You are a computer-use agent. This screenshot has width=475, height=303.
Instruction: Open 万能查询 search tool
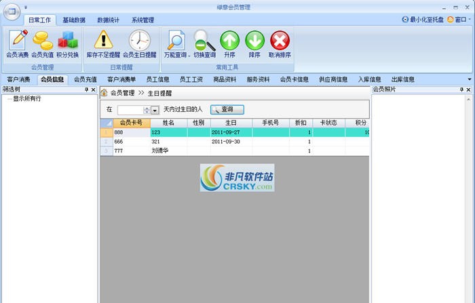point(176,44)
